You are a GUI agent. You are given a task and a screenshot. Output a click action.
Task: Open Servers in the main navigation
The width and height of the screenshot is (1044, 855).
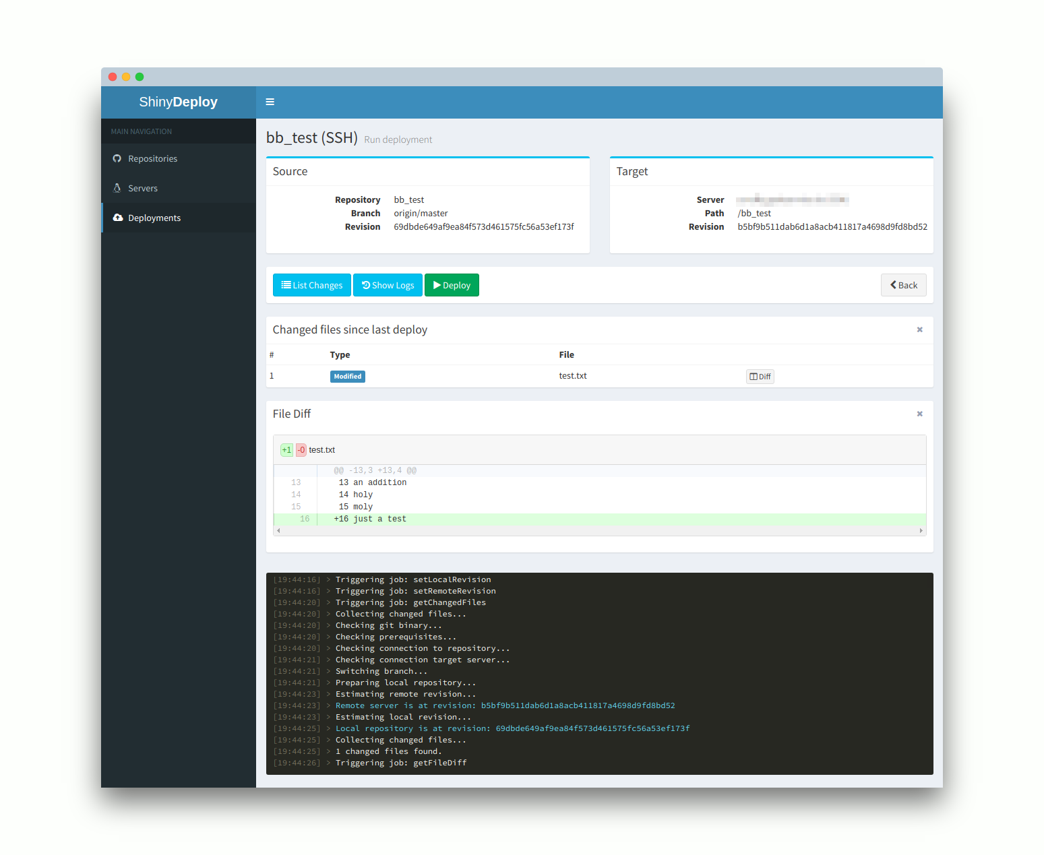click(179, 188)
